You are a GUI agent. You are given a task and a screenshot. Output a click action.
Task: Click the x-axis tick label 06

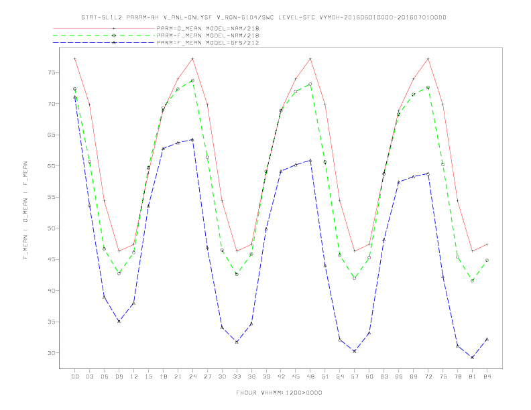coord(105,377)
